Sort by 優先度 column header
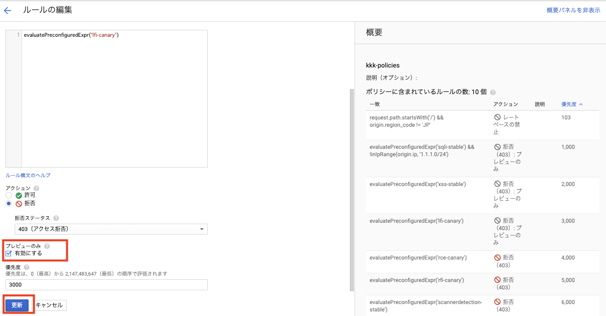The width and height of the screenshot is (606, 316). [x=572, y=104]
